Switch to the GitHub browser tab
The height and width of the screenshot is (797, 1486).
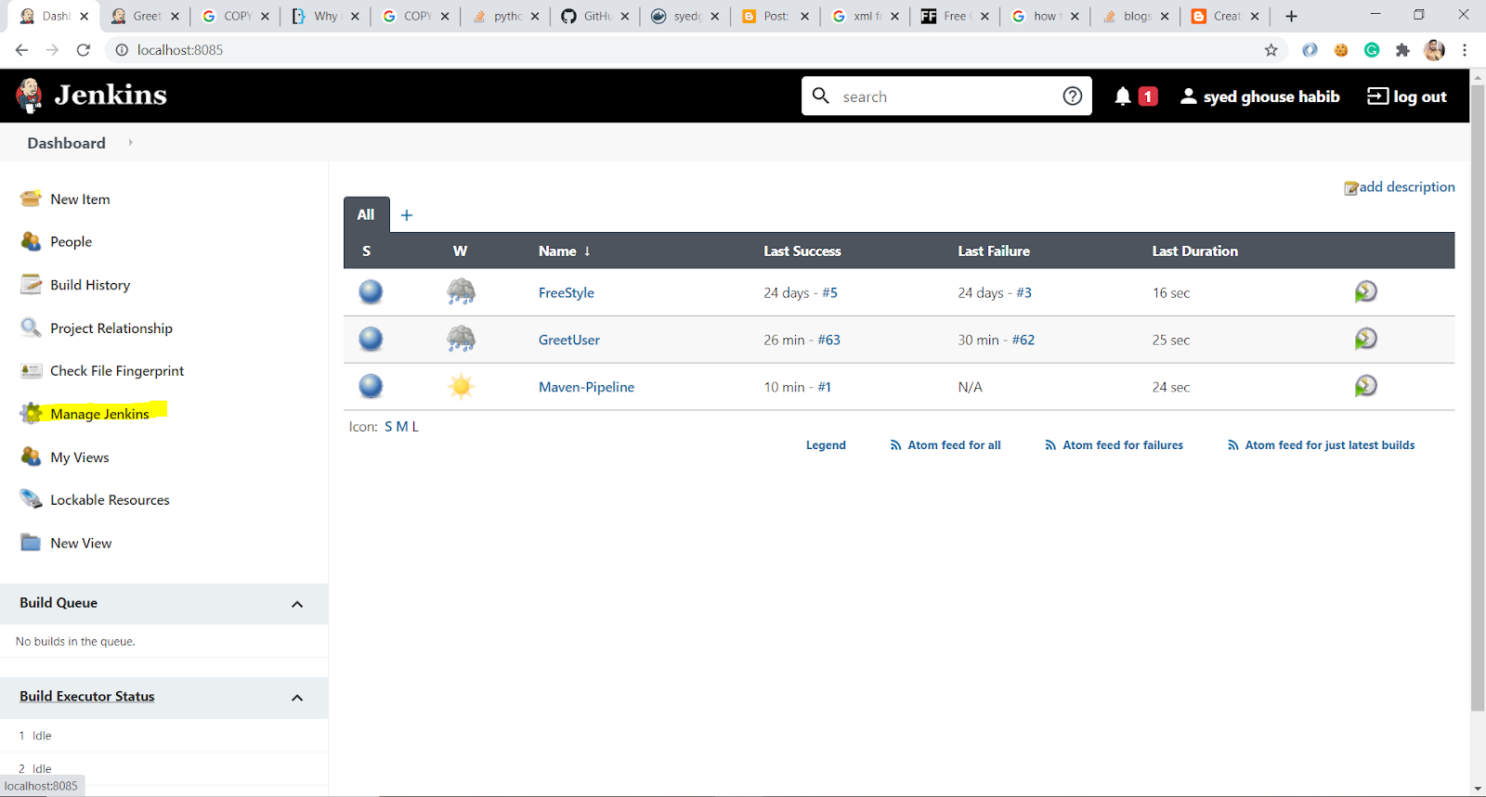click(594, 16)
